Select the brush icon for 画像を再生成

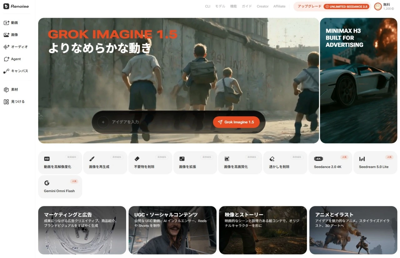(x=92, y=159)
